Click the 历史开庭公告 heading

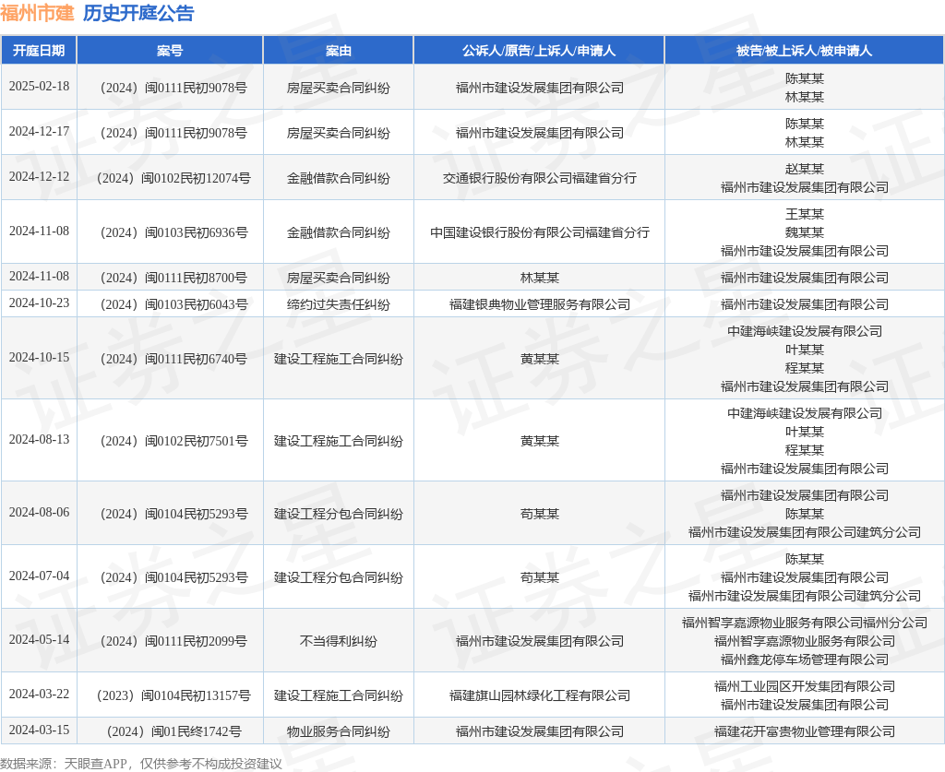[x=138, y=13]
